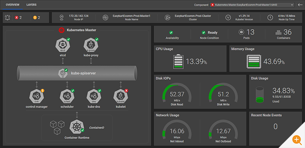
Task: Click the Availability green check icon
Action: (171, 33)
